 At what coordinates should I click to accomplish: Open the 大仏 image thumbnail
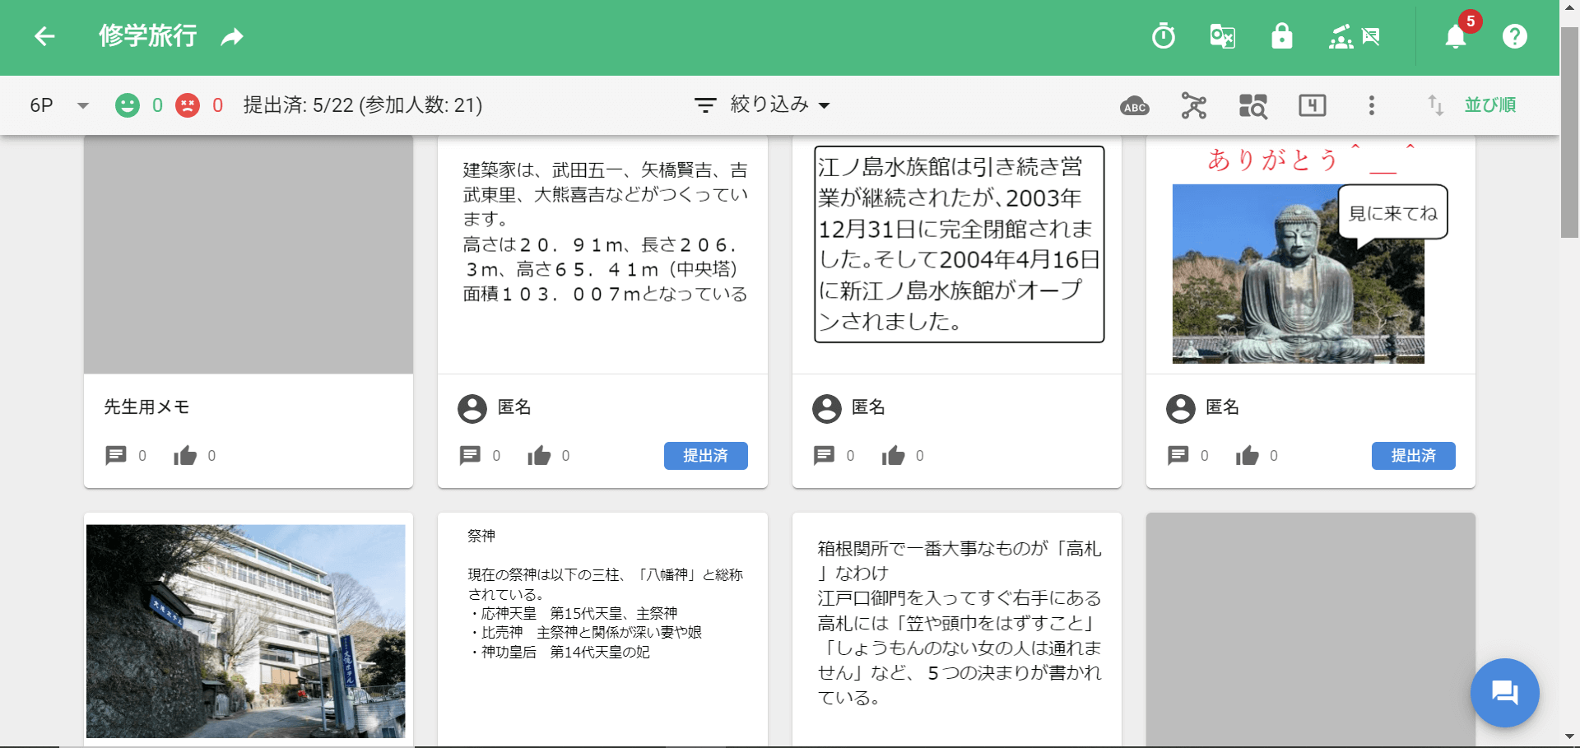click(1297, 274)
